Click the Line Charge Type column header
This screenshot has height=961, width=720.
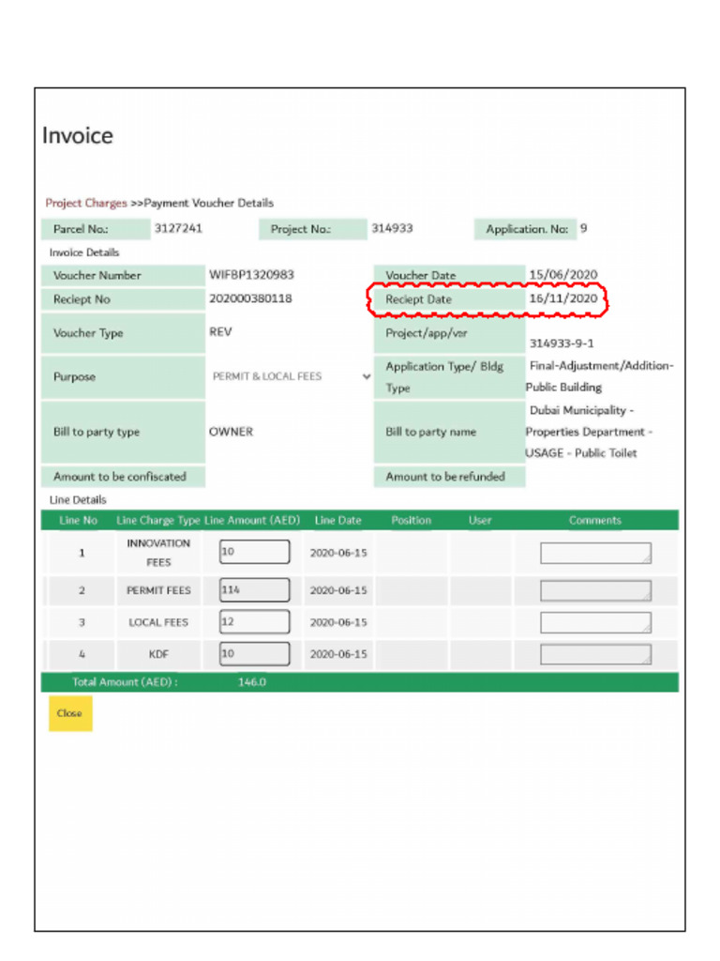coord(158,520)
